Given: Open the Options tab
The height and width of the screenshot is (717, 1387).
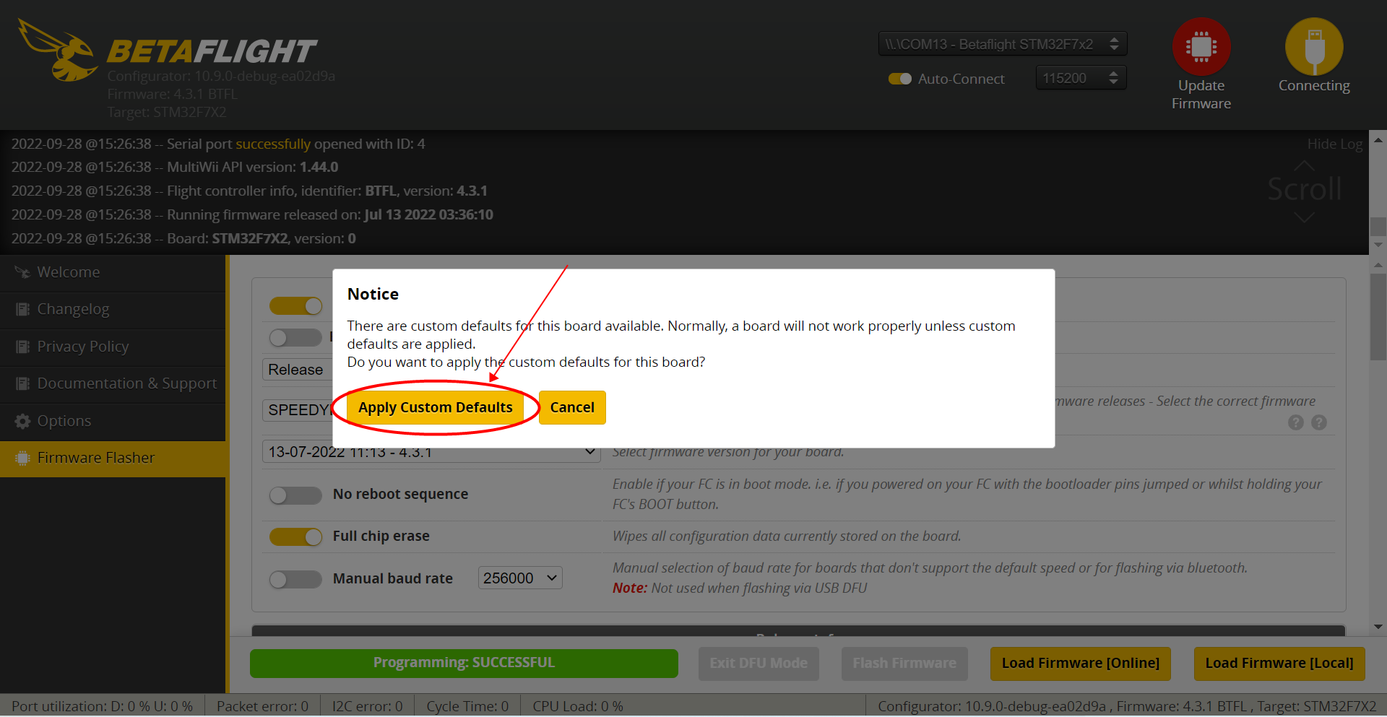Looking at the screenshot, I should [113, 421].
